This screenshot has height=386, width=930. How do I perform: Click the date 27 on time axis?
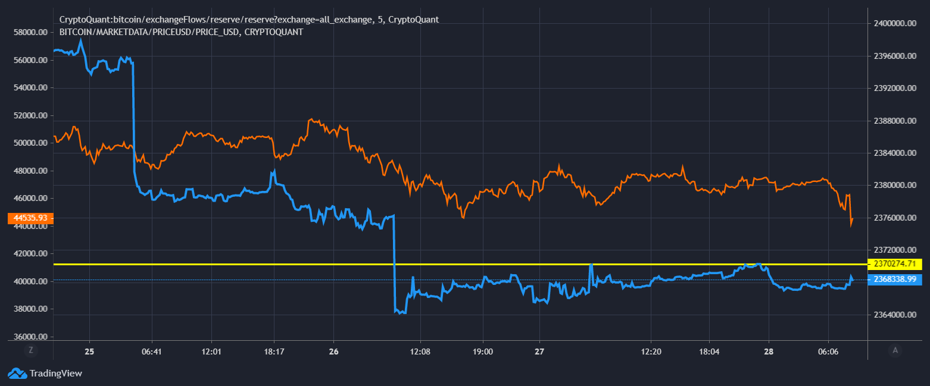[539, 352]
